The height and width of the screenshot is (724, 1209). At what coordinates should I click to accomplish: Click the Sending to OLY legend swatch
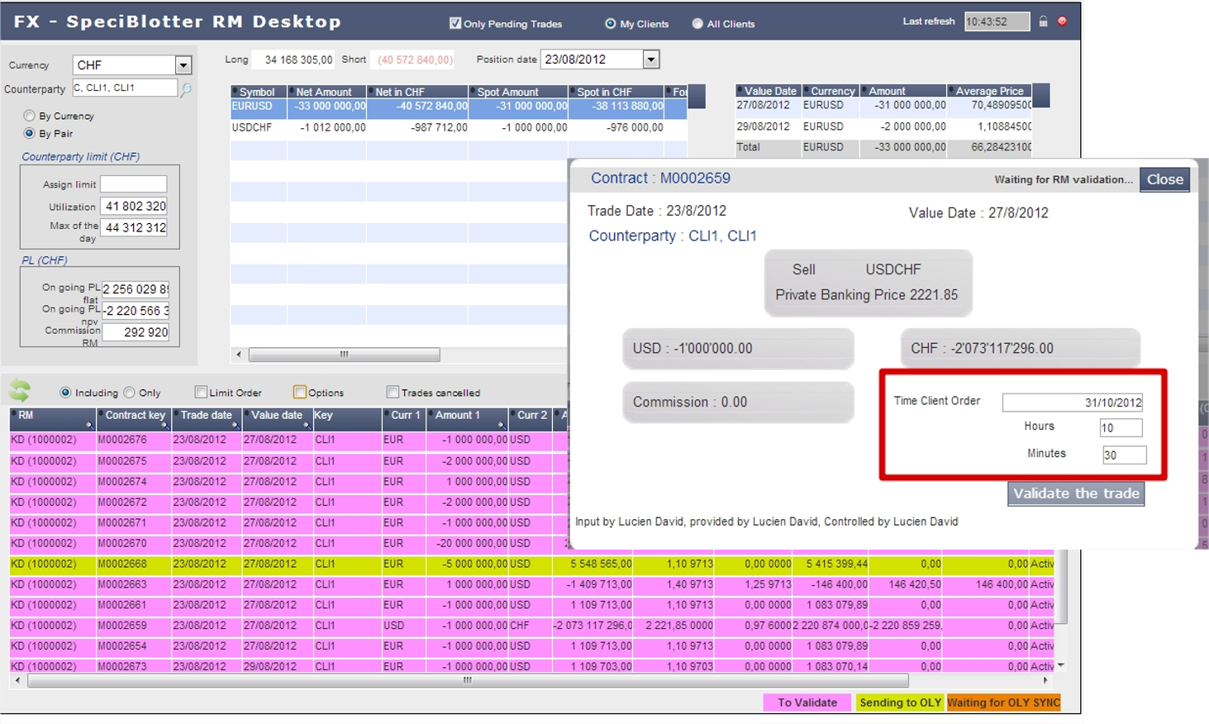(x=900, y=703)
